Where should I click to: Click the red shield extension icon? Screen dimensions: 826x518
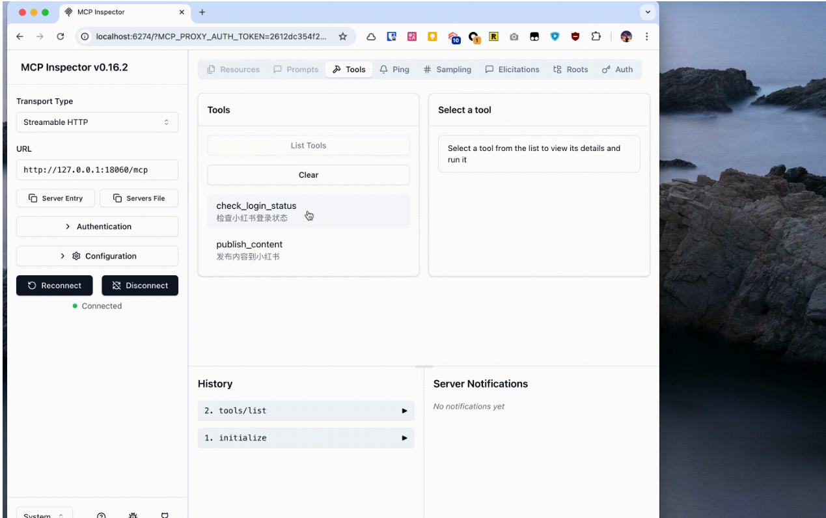[x=575, y=36]
